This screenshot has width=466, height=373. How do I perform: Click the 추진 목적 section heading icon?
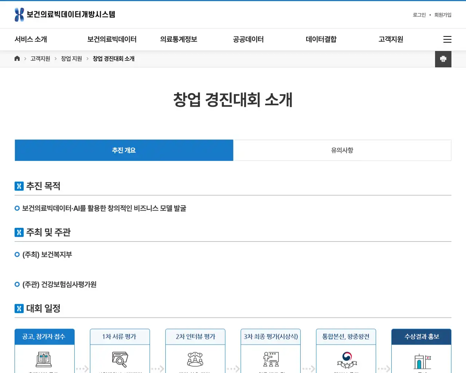(x=19, y=186)
